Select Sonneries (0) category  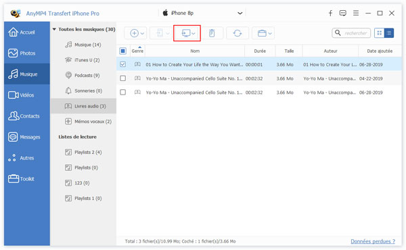point(83,91)
